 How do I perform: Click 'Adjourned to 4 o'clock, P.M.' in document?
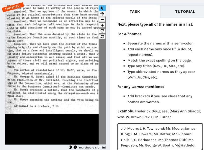[36, 106]
